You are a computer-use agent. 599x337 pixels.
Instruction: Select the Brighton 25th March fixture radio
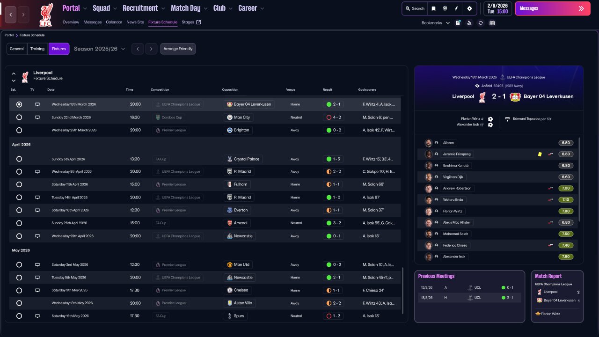tap(19, 130)
